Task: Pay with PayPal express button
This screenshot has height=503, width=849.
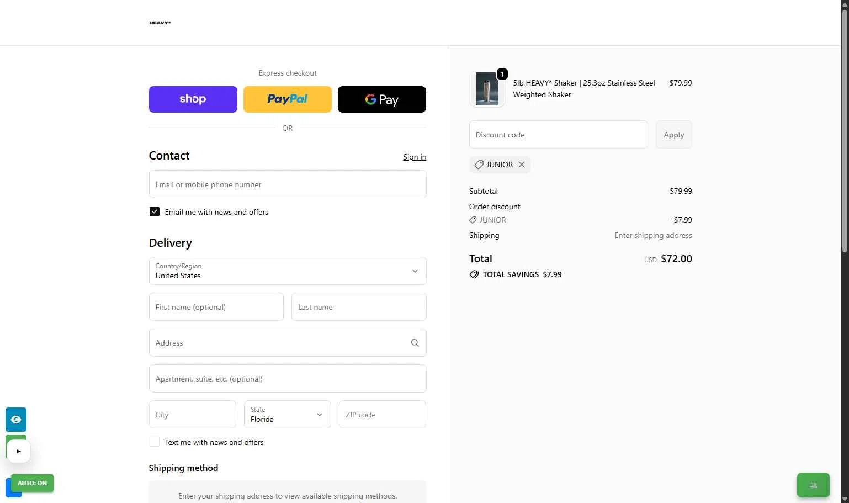Action: [288, 99]
